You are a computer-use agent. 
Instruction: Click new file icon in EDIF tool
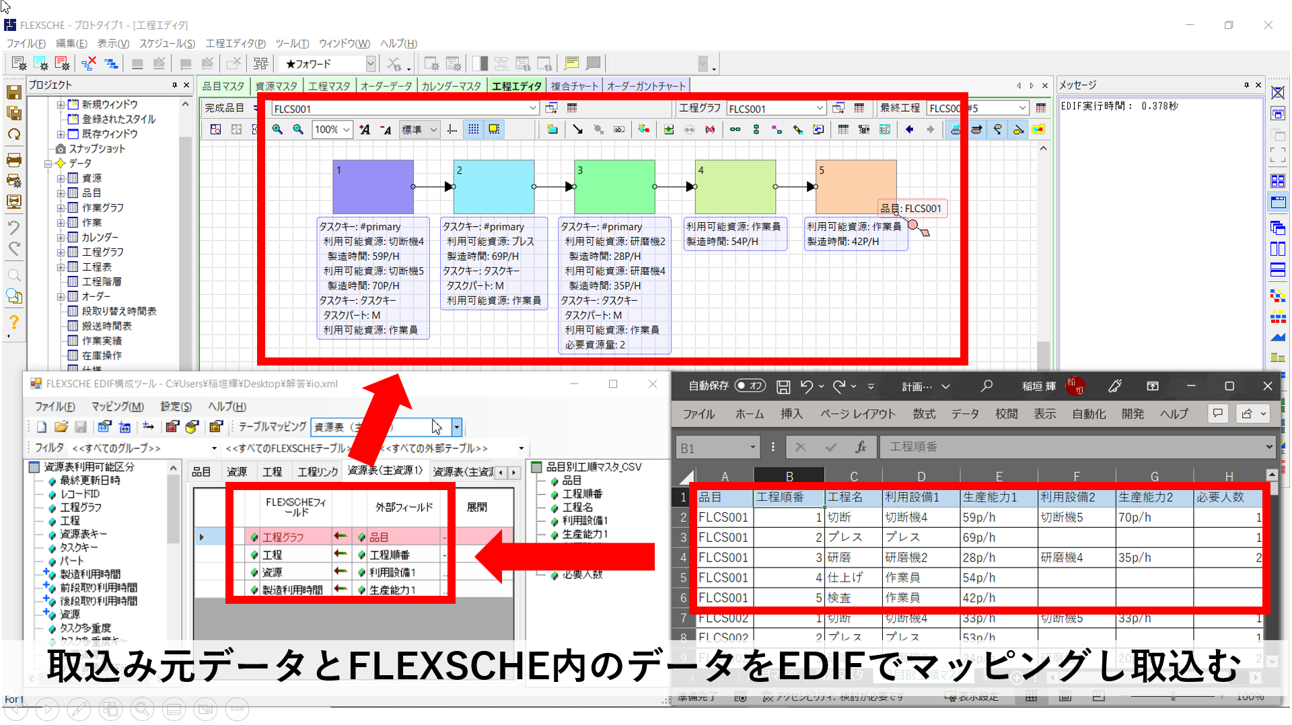pos(41,427)
